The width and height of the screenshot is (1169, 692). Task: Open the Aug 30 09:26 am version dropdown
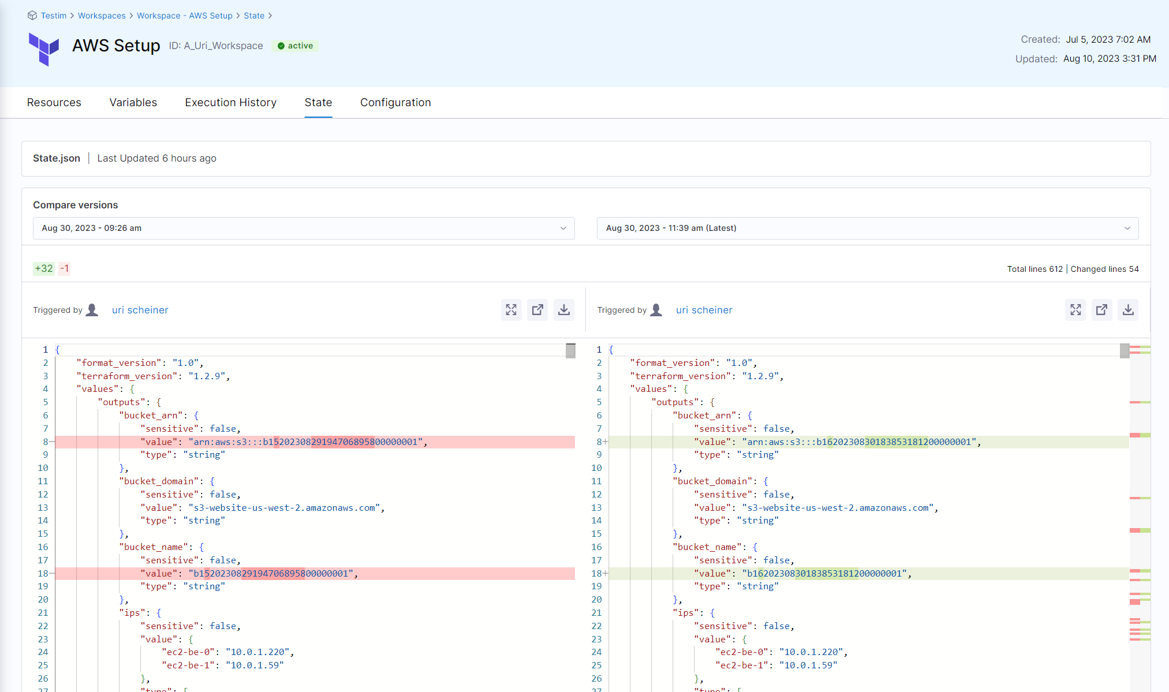(303, 228)
